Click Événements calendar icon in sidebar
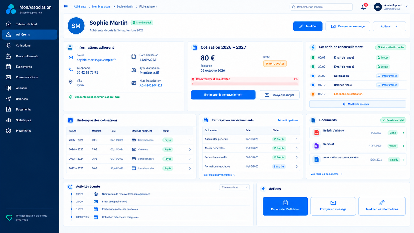The height and width of the screenshot is (233, 414). [9, 67]
